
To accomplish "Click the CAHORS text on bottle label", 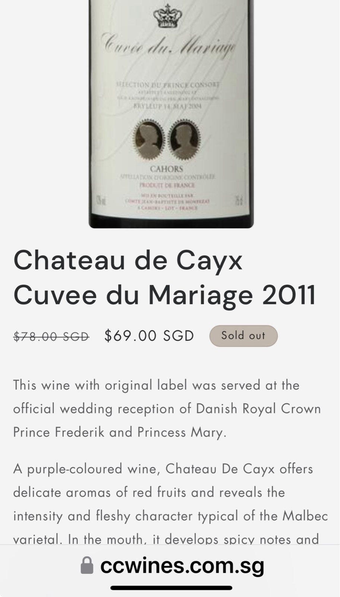I will pos(166,169).
